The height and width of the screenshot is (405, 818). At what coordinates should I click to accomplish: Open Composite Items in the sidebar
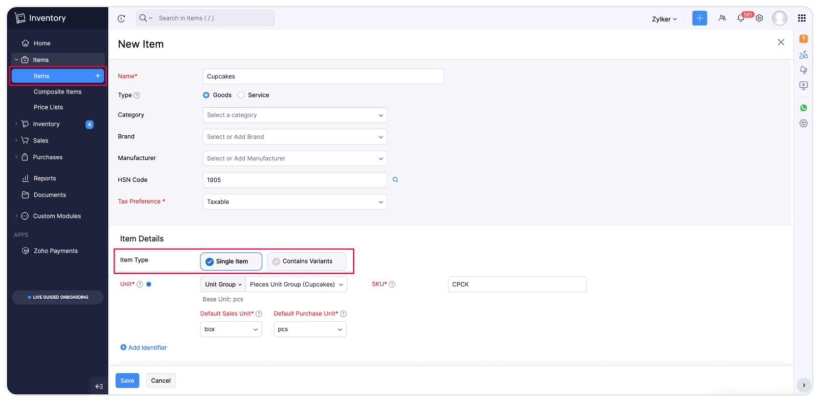57,92
